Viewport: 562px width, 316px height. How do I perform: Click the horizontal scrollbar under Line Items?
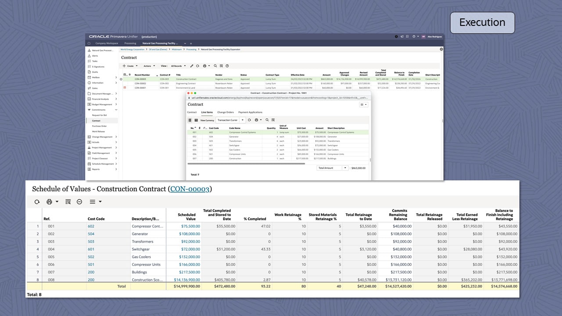pos(246,164)
